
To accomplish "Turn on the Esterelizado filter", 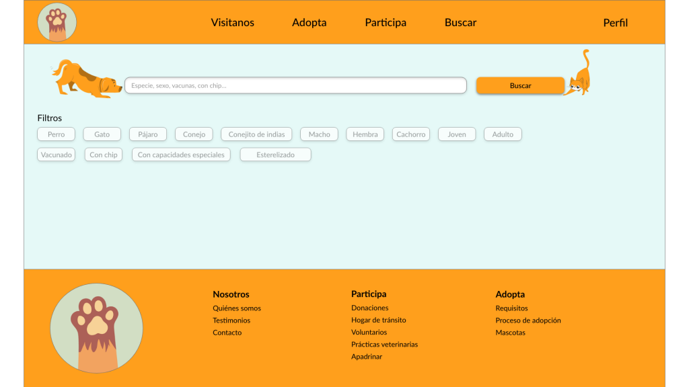I will click(276, 155).
